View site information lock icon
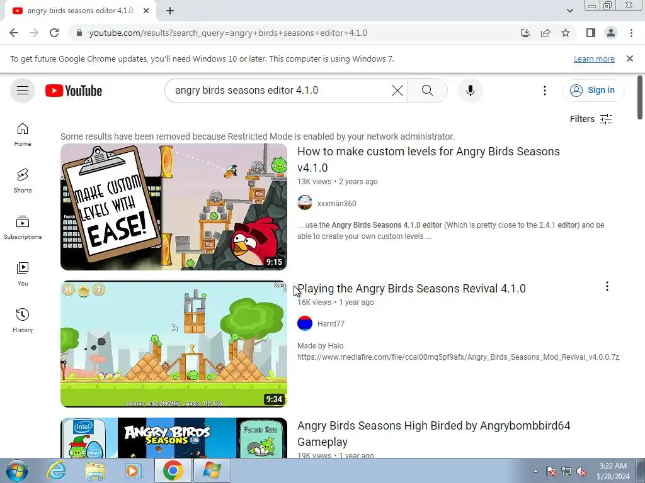The width and height of the screenshot is (645, 483). click(79, 33)
